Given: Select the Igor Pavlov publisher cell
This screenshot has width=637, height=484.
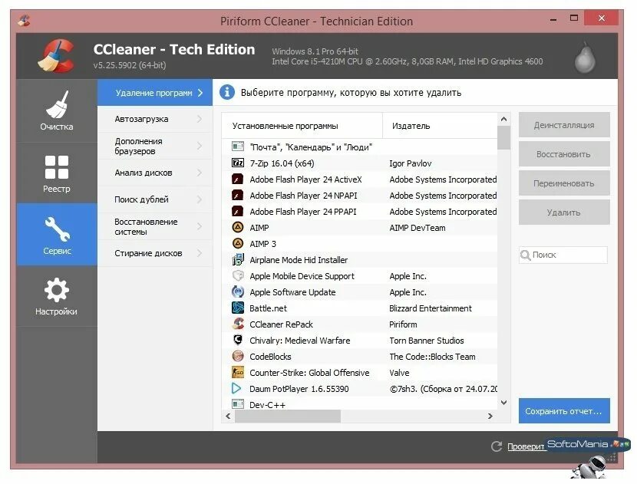Looking at the screenshot, I should (411, 163).
